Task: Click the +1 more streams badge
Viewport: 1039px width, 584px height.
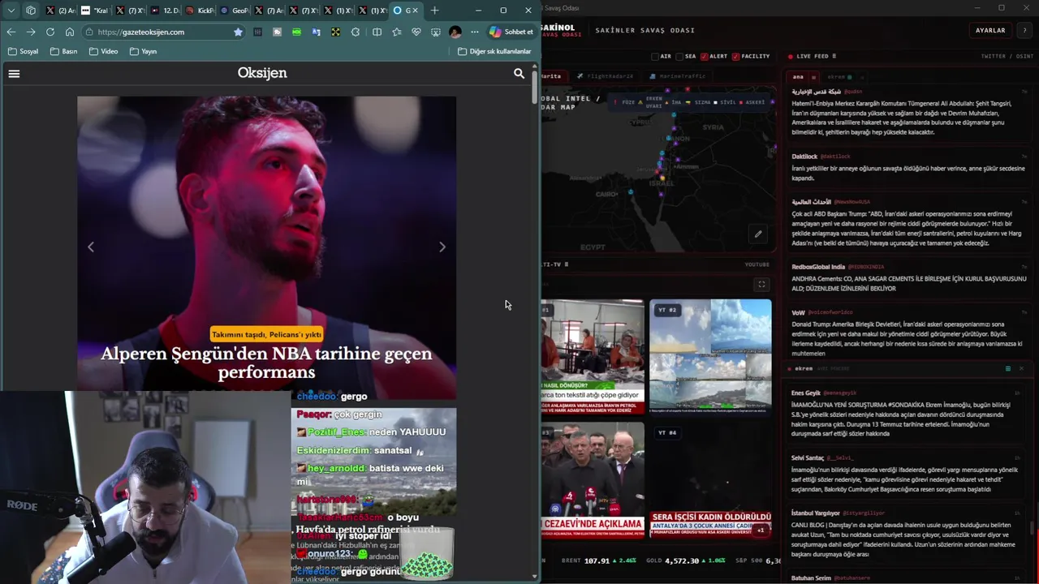Action: [761, 530]
